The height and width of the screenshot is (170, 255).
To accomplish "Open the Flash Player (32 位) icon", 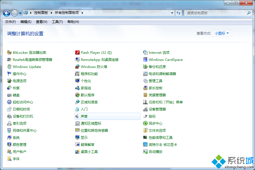I will pos(77,52).
